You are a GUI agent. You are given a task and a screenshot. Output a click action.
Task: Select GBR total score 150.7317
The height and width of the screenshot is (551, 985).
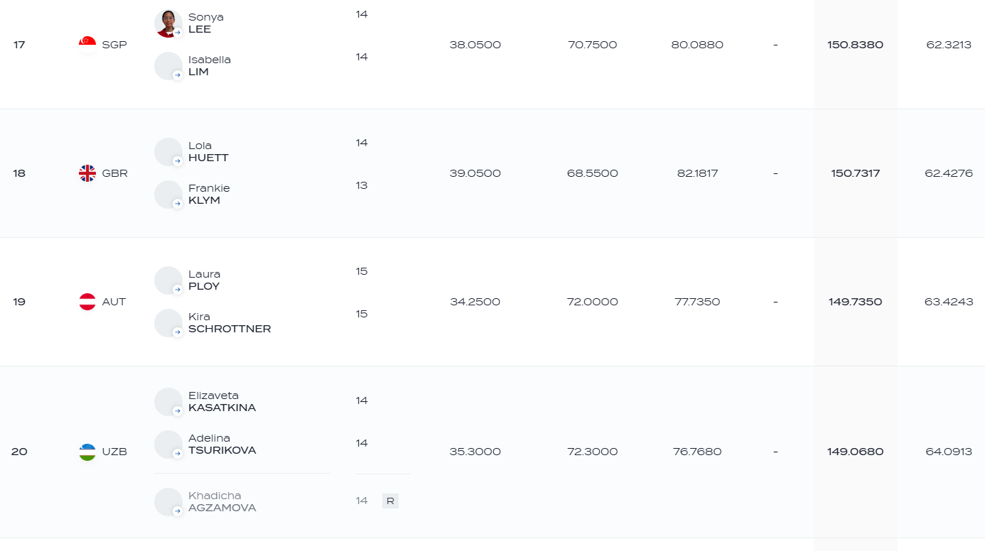(856, 173)
